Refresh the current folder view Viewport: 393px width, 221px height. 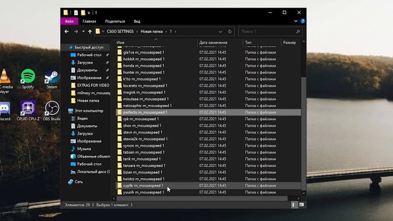click(x=230, y=31)
